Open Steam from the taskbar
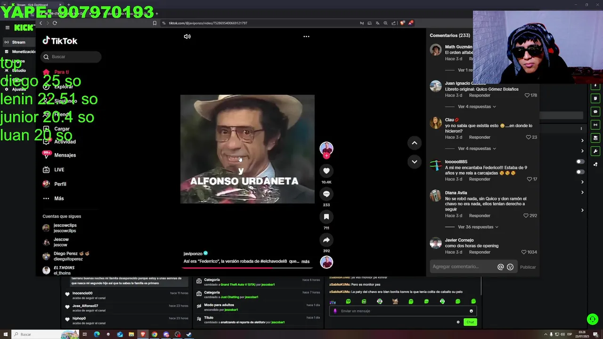 click(189, 334)
